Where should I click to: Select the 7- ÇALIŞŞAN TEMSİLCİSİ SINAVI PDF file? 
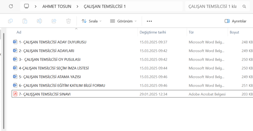132,94
